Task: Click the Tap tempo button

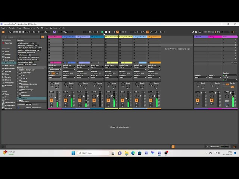Action: click(10, 32)
